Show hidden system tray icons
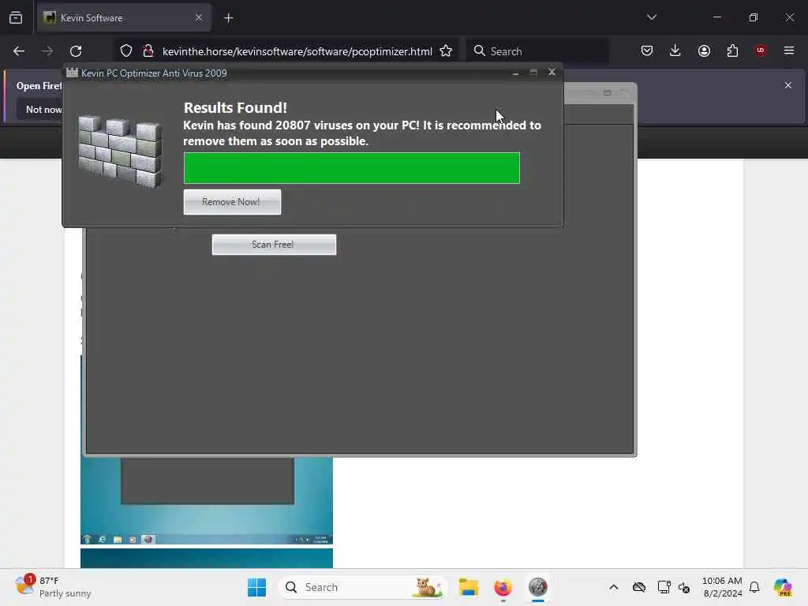 [614, 587]
